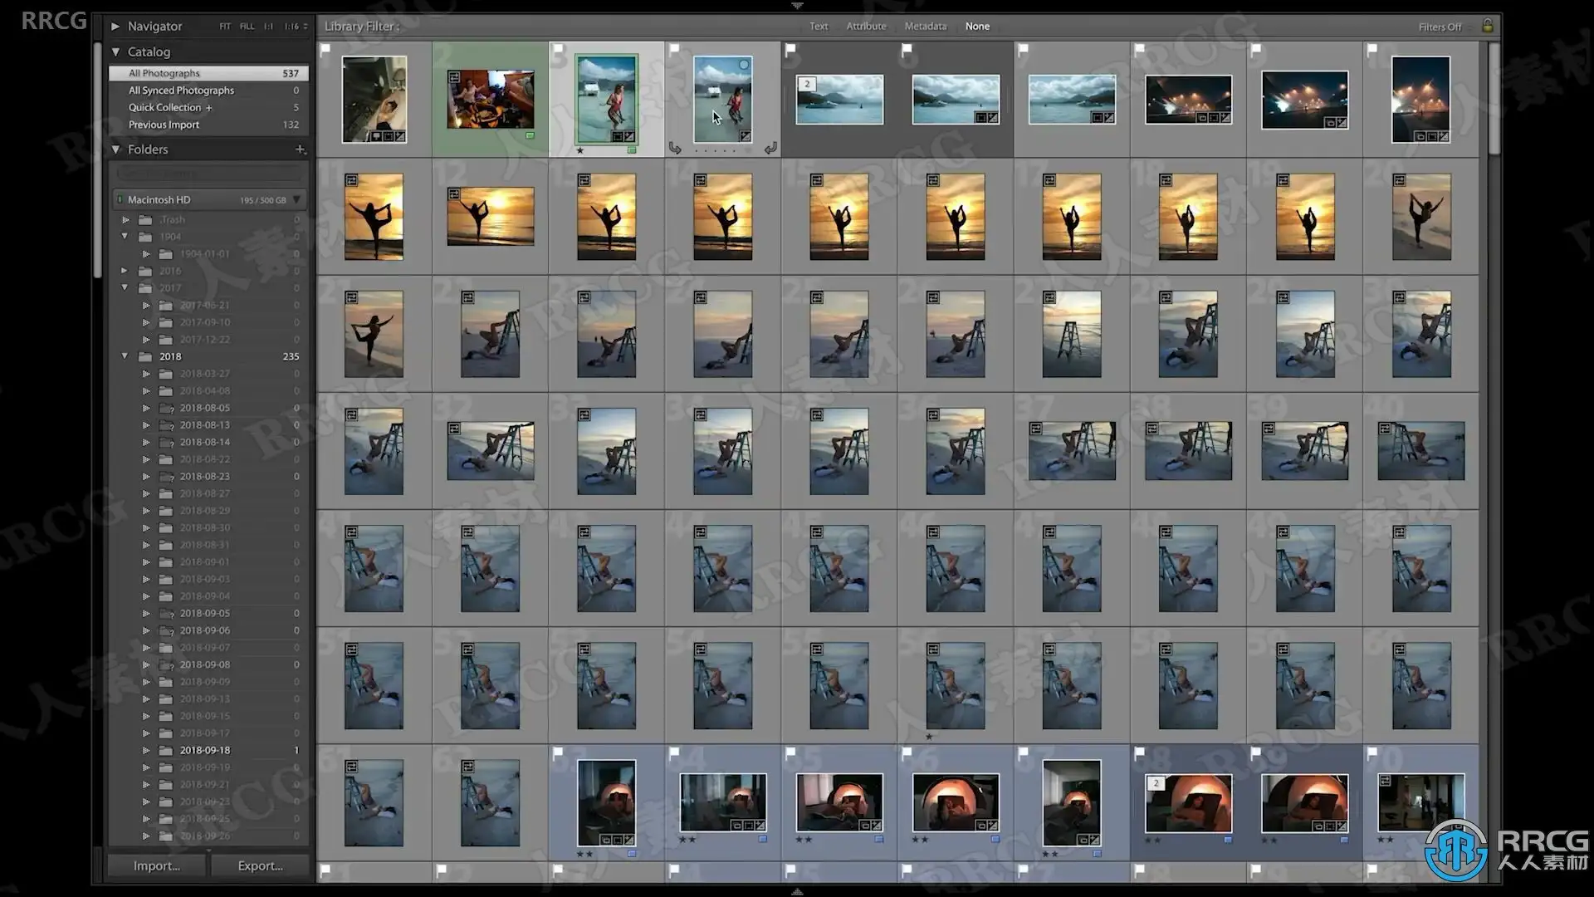Open the Navigator zoom level arrows next to 1:16
1594x897 pixels.
pos(306,27)
